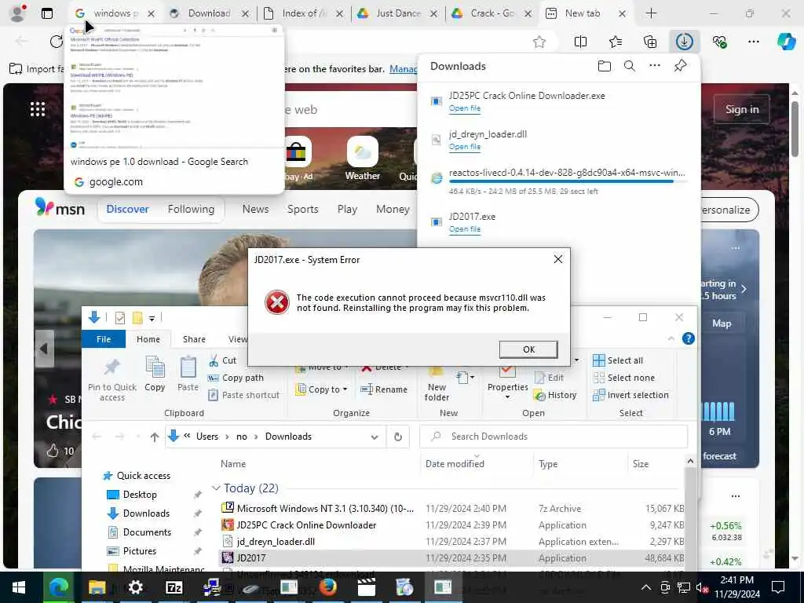Open Desktop in Quick access pane
Screen dimensions: 804x603
coord(140,495)
